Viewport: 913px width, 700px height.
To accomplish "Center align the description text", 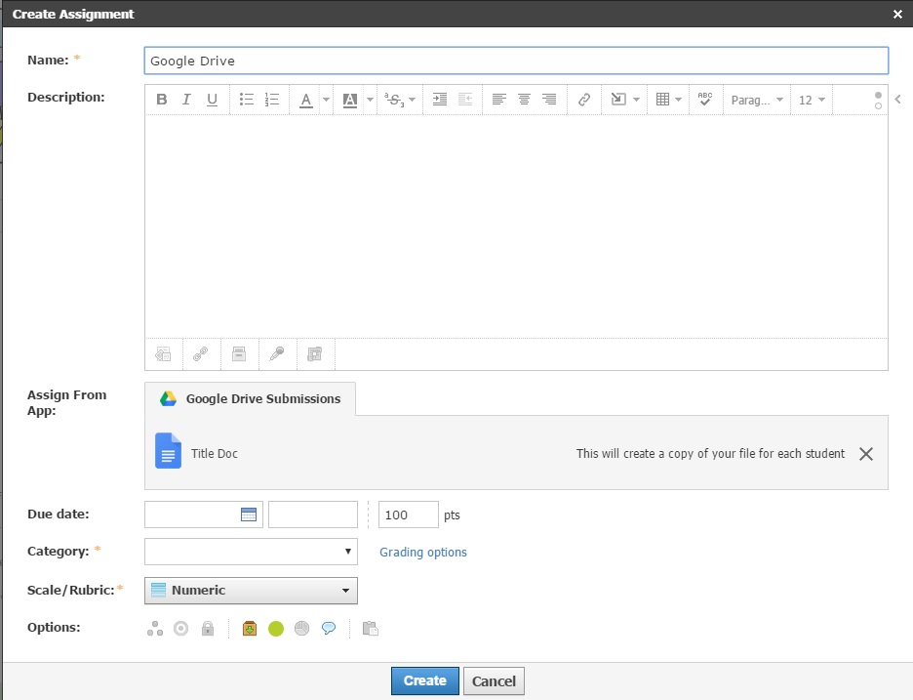I will (x=524, y=100).
